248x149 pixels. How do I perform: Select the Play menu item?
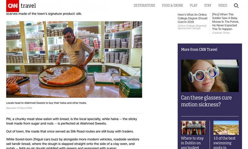coord(193,5)
